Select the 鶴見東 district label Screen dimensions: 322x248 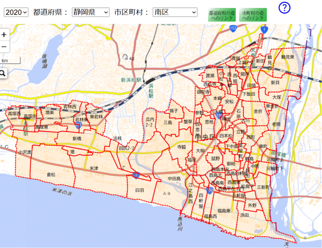[287, 57]
